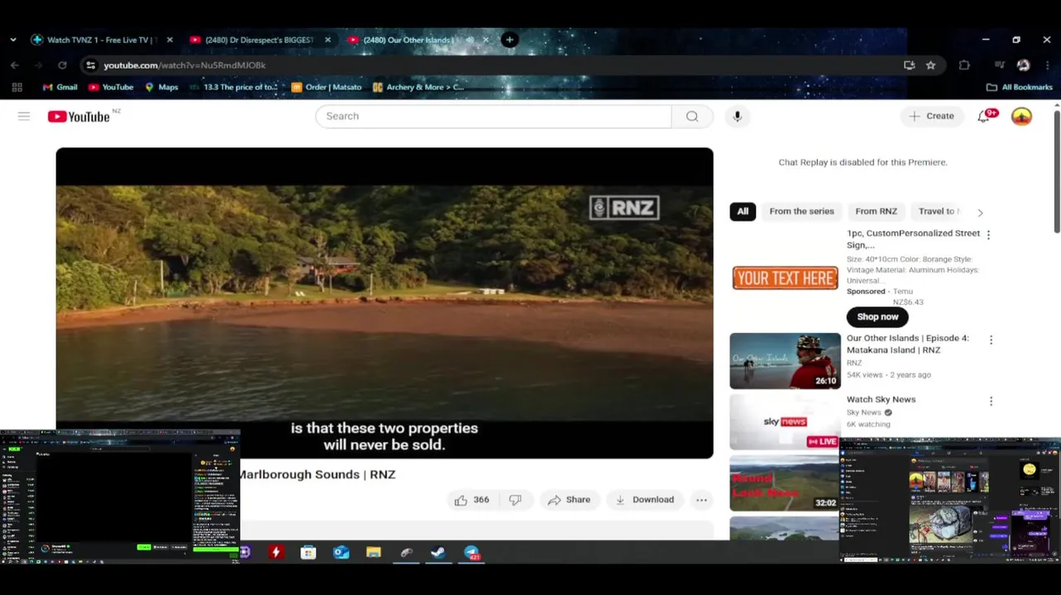This screenshot has height=595, width=1061.
Task: Click the Create button
Action: (x=932, y=117)
